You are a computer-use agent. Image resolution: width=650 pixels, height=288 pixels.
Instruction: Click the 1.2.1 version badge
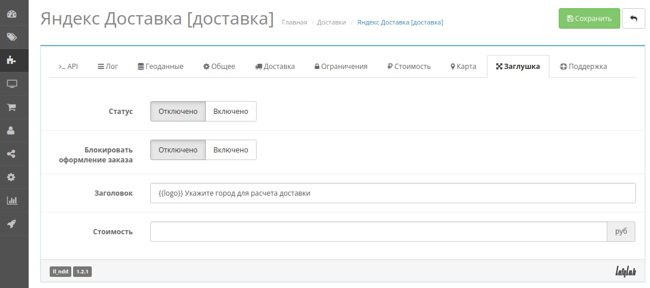tap(82, 272)
